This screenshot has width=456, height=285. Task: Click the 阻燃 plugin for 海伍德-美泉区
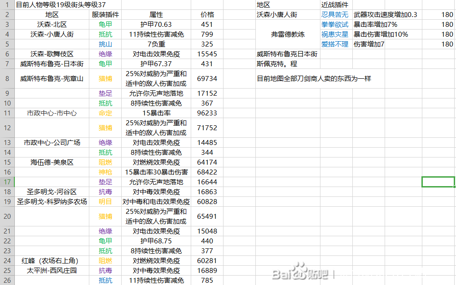pyautogui.click(x=105, y=162)
